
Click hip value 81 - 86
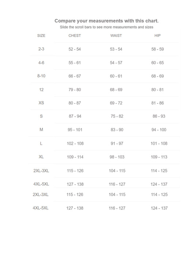pyautogui.click(x=157, y=103)
